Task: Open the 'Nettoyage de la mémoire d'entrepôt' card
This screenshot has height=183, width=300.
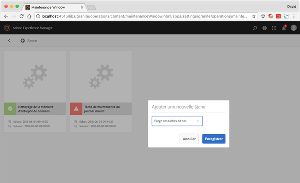Action: click(x=35, y=91)
